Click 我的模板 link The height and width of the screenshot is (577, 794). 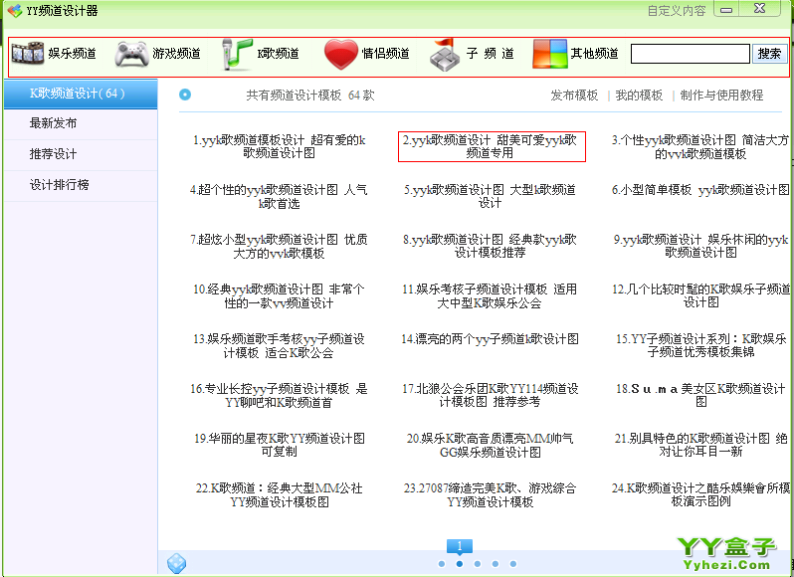click(x=639, y=96)
